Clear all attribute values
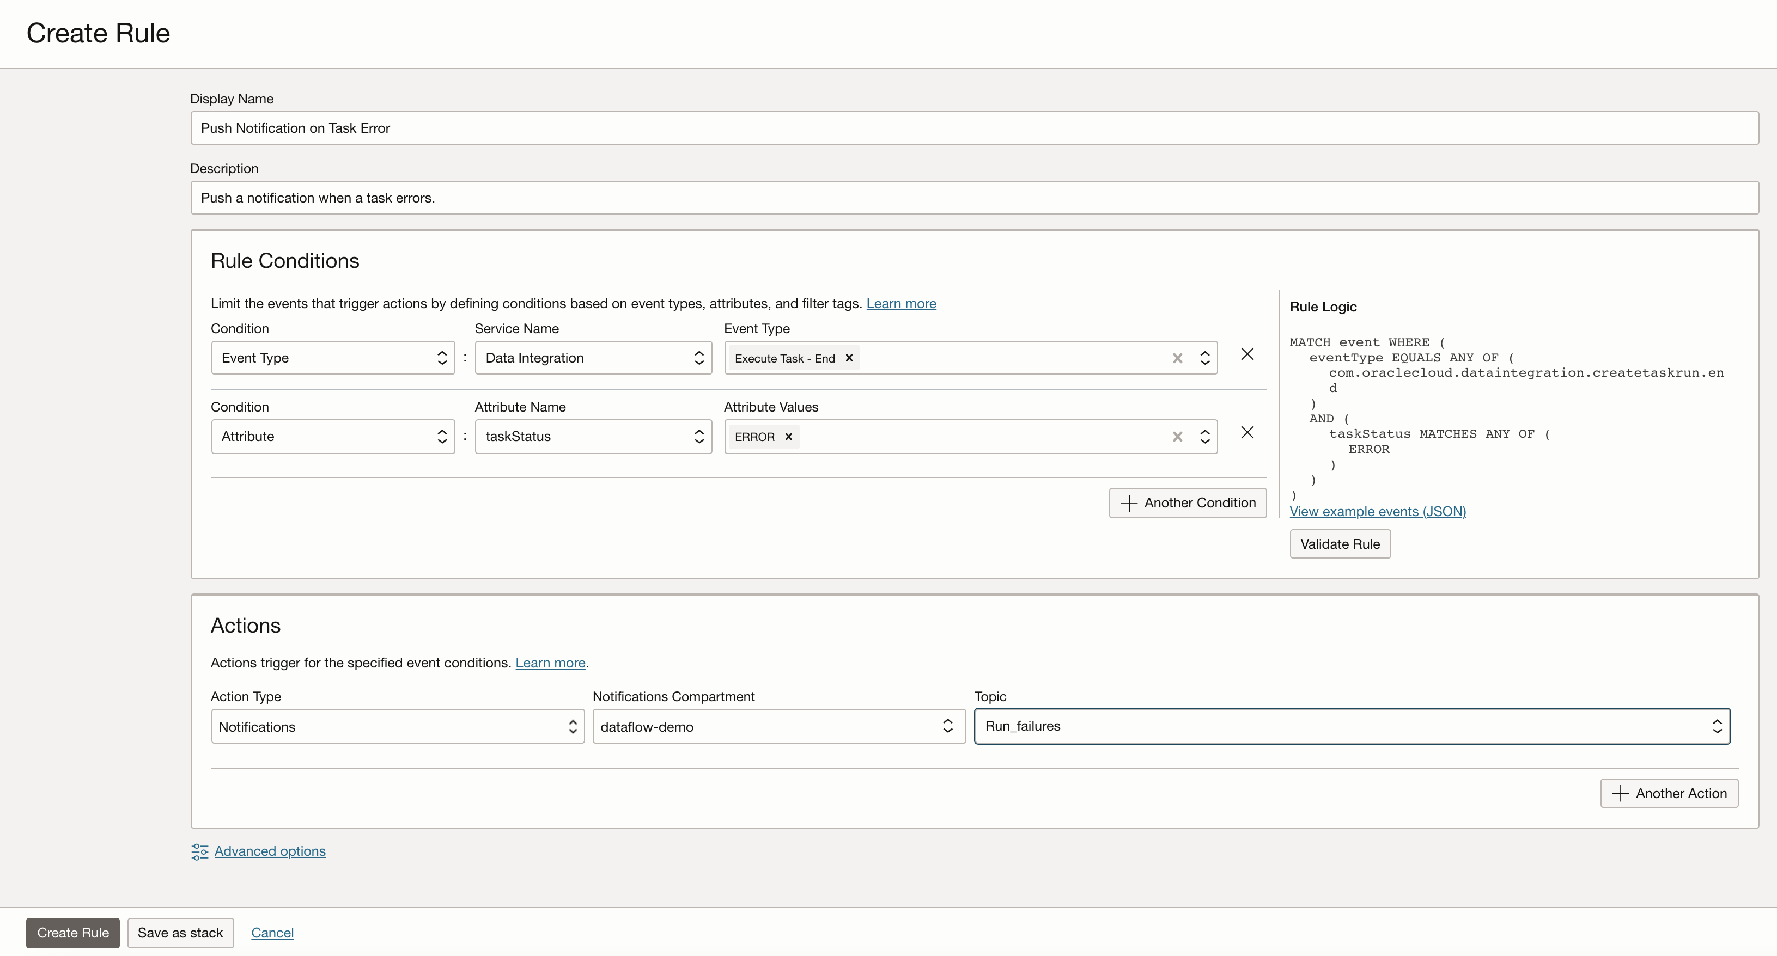Viewport: 1777px width, 956px height. pos(1178,437)
